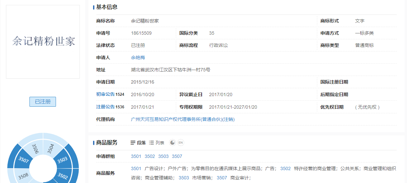
Task: Click the pie chart view icon
Action: (172, 143)
